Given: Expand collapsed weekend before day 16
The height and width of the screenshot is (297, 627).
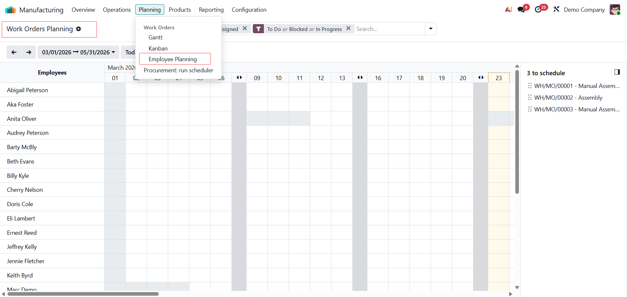Looking at the screenshot, I should [x=360, y=78].
